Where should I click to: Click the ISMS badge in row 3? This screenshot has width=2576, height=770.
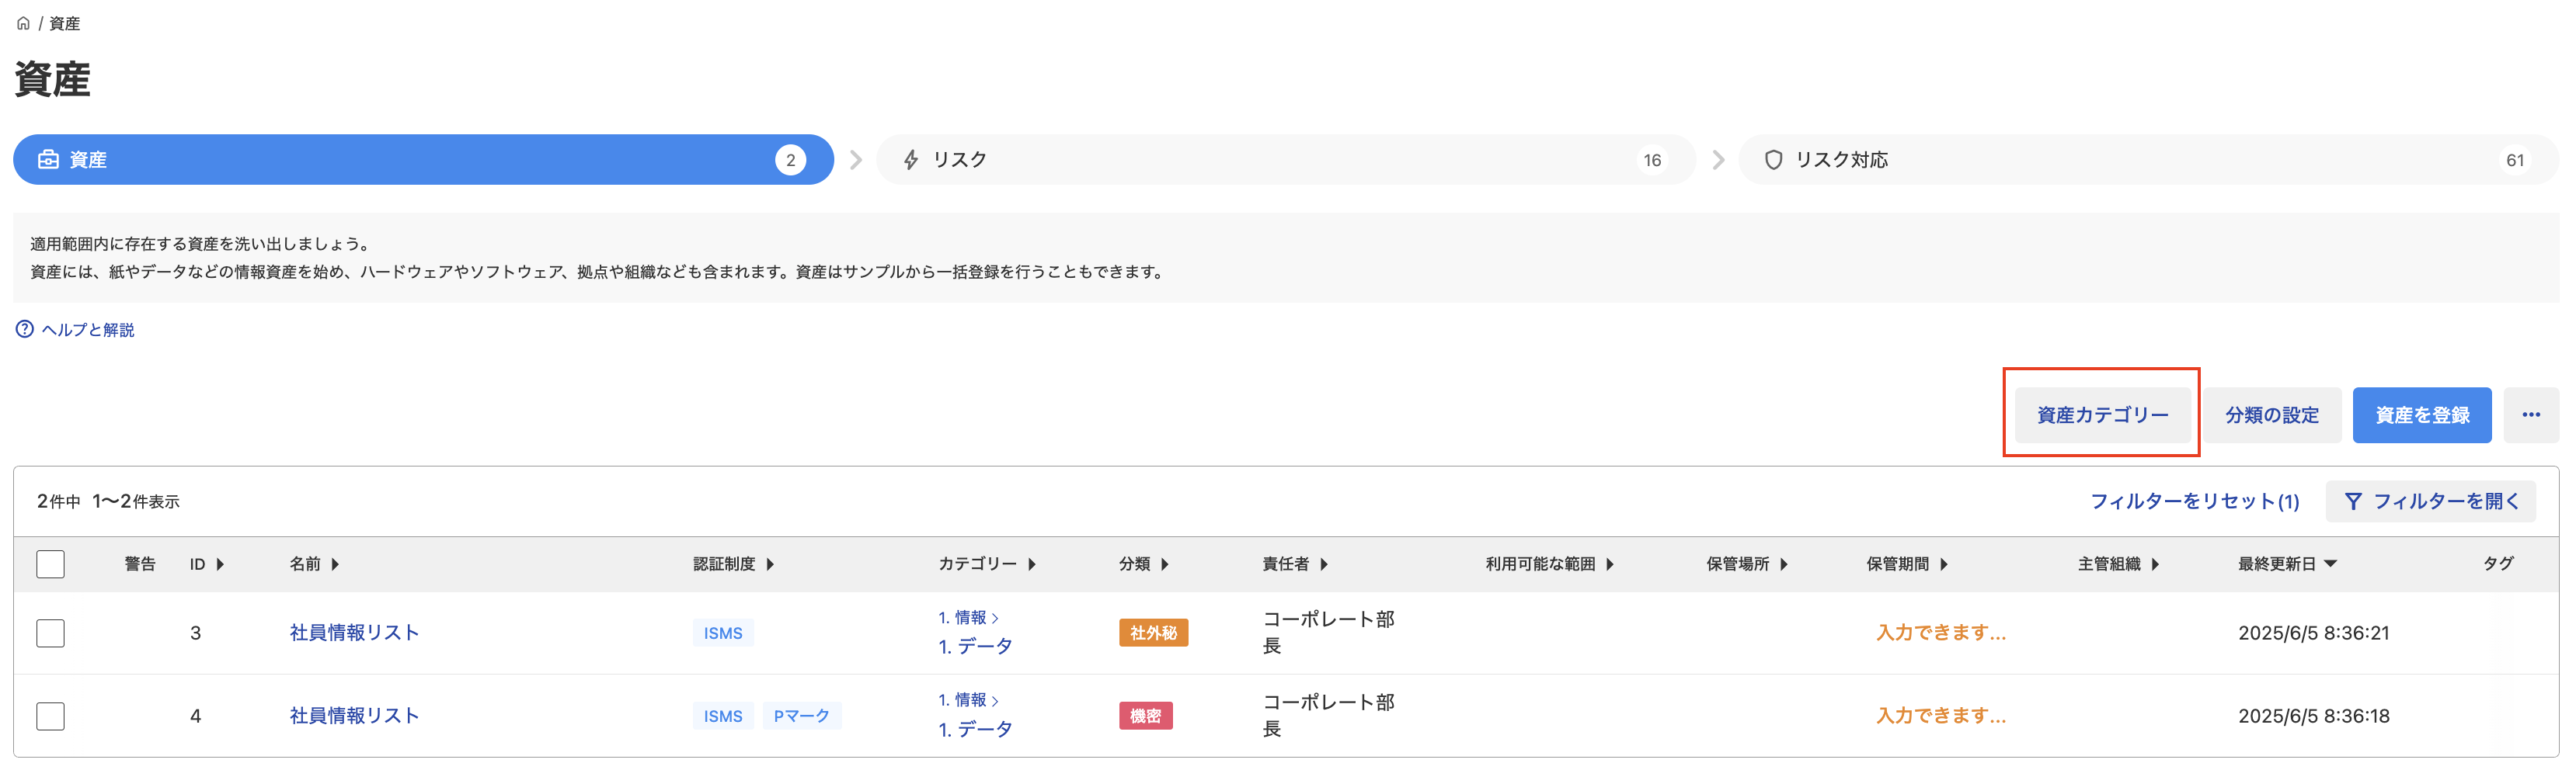pyautogui.click(x=722, y=633)
